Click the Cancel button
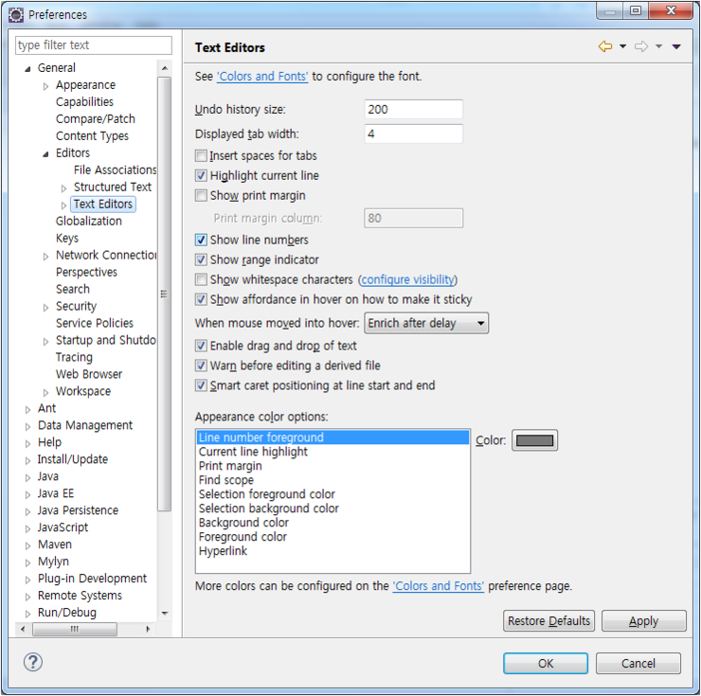Image resolution: width=701 pixels, height=696 pixels. pos(638,664)
